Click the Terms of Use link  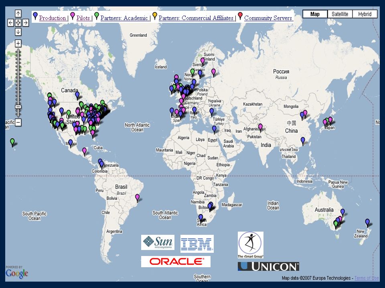click(366, 278)
